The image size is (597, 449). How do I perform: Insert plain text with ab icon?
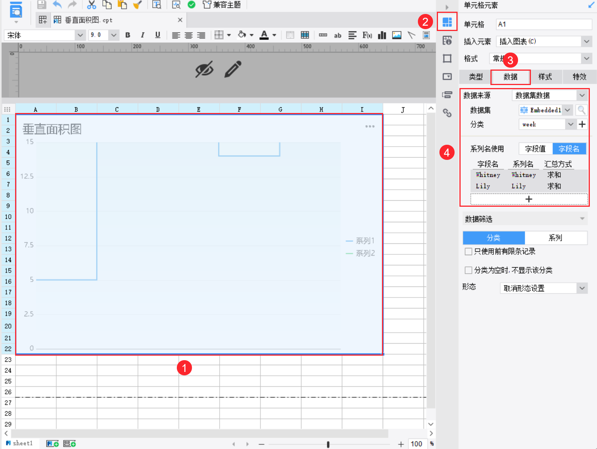(337, 35)
